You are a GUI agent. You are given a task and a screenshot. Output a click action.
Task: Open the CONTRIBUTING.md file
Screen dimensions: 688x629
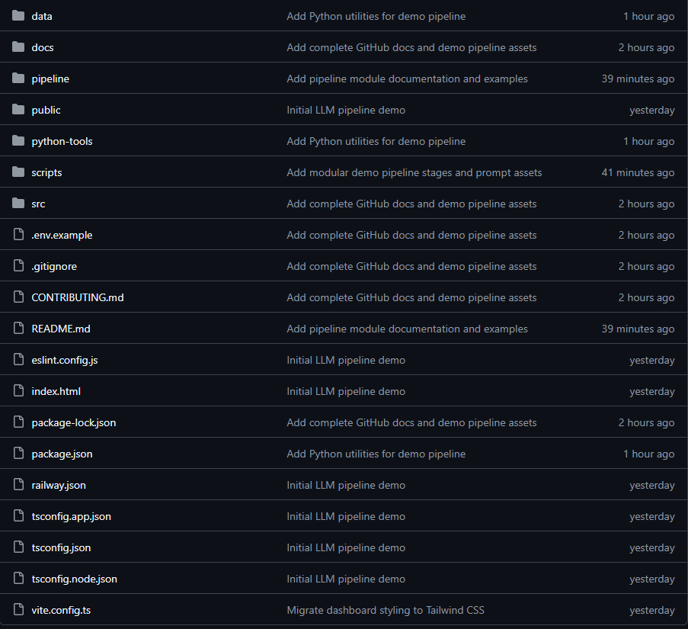coord(77,297)
